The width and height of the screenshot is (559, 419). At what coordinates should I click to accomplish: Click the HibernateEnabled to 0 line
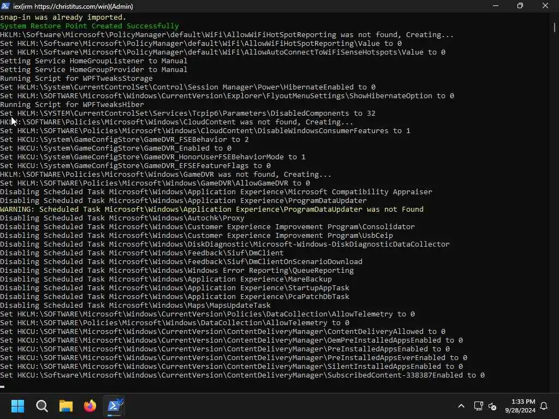(188, 87)
